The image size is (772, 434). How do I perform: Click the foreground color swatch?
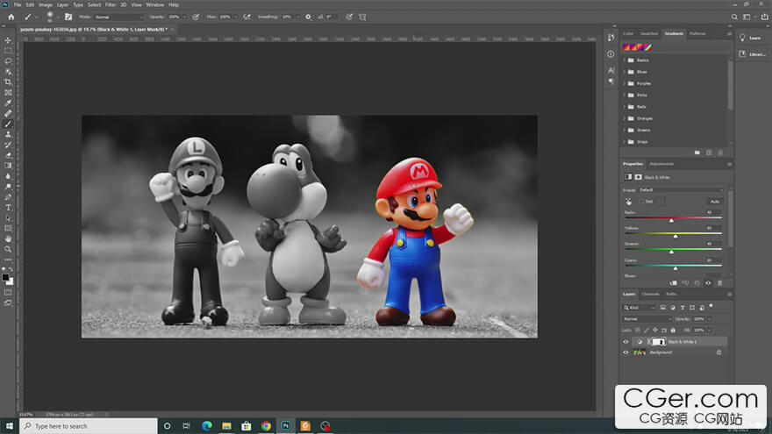[5, 278]
